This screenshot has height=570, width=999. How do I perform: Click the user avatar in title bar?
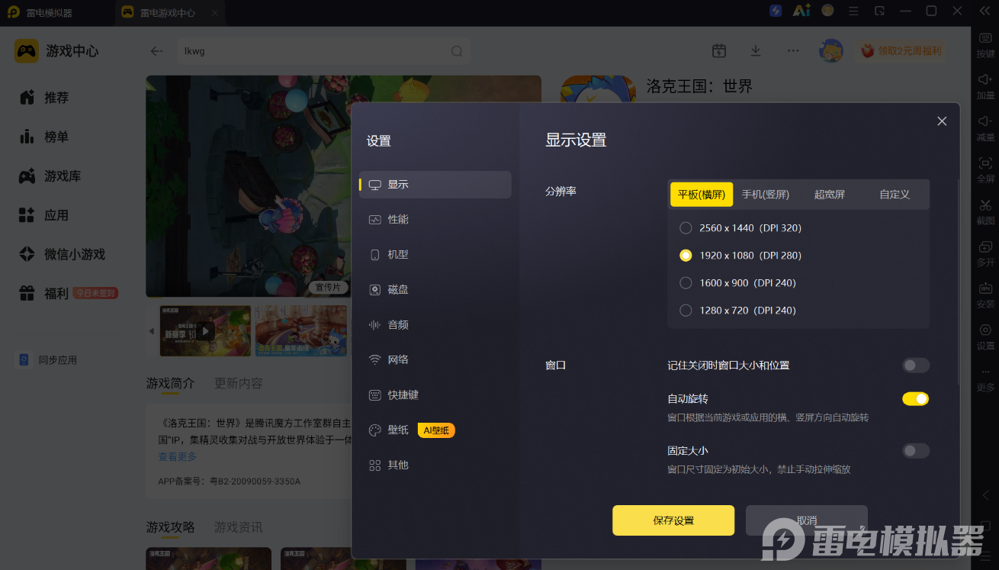tap(827, 11)
